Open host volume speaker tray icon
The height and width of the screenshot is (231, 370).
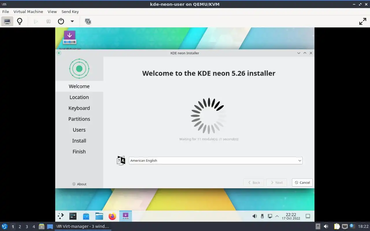326,226
